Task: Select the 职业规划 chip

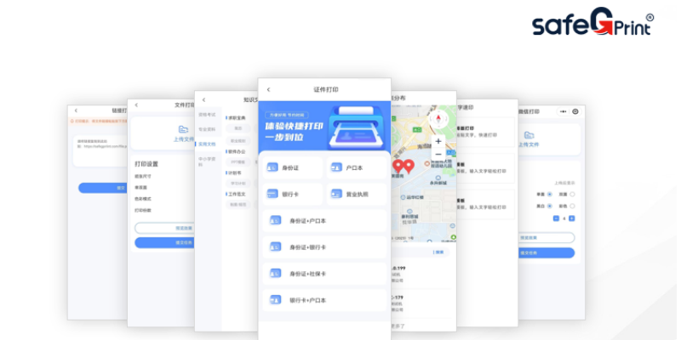Action: (x=238, y=140)
